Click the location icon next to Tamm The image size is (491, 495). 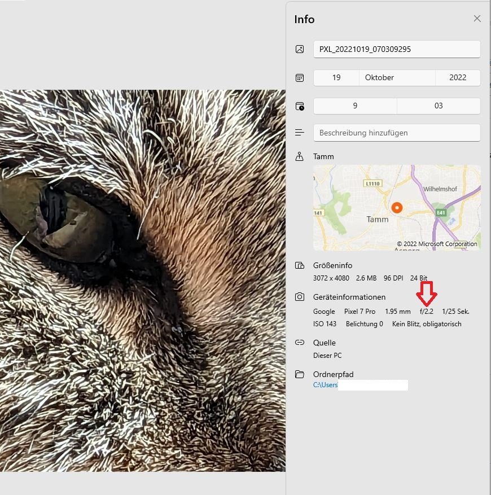tap(300, 156)
